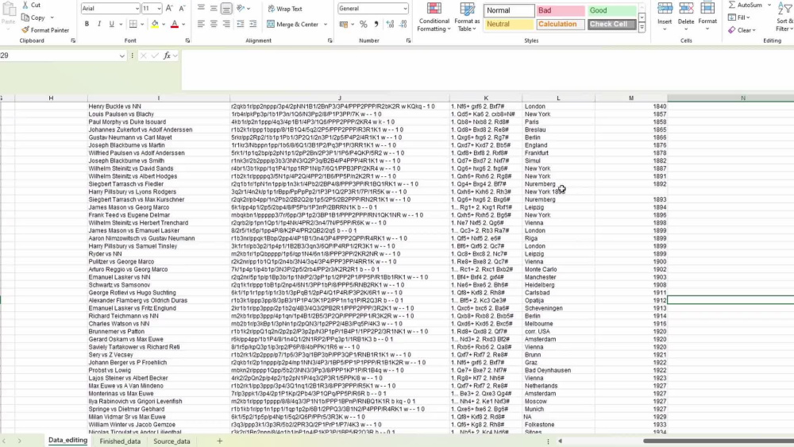Open the Merge & Center dropdown arrow

point(326,25)
